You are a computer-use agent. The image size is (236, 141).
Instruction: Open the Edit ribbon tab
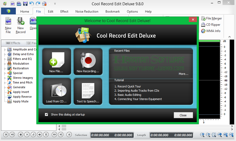pos(51,12)
